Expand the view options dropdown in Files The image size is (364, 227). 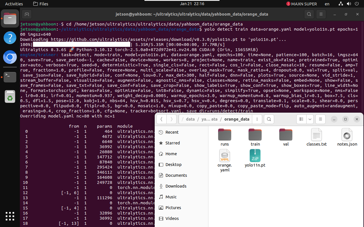(x=310, y=119)
